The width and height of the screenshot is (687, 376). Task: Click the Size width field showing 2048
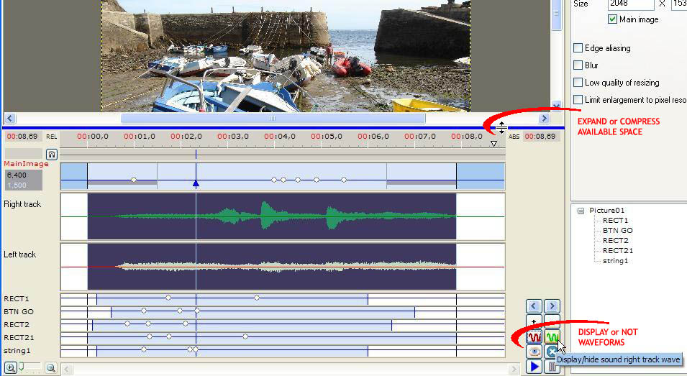point(630,4)
